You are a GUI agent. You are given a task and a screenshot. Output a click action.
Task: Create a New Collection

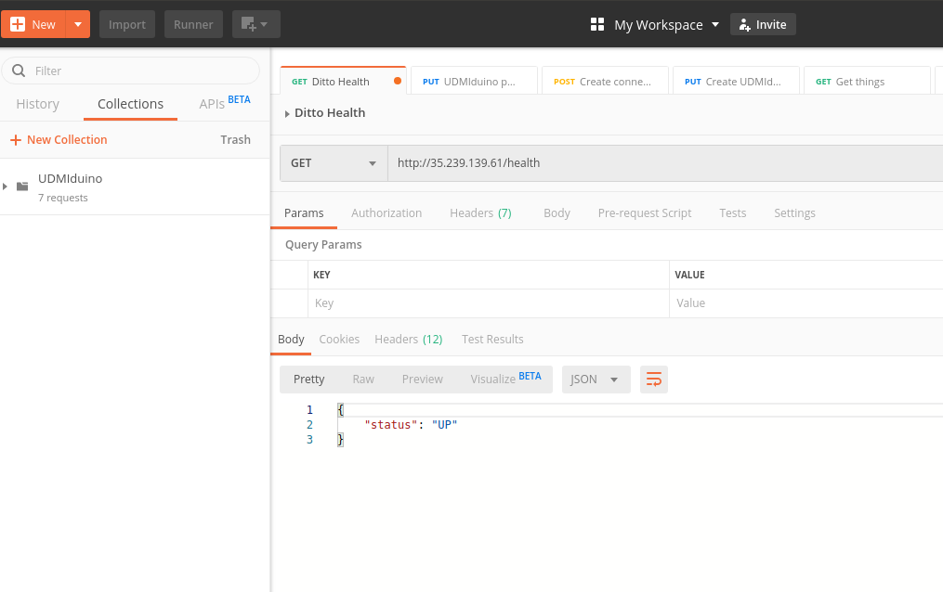(x=59, y=140)
